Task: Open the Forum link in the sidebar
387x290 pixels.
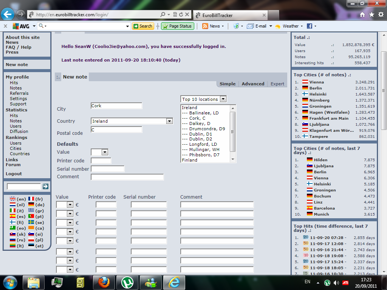Action: click(12, 165)
